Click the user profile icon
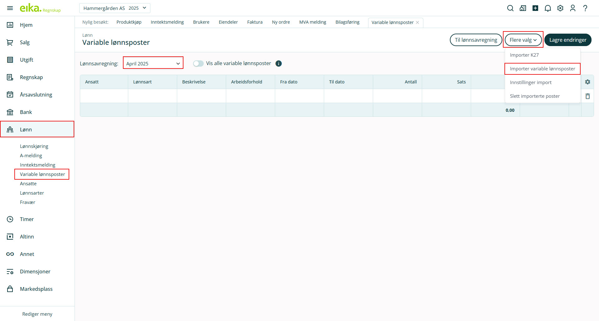This screenshot has height=321, width=599. [x=573, y=8]
